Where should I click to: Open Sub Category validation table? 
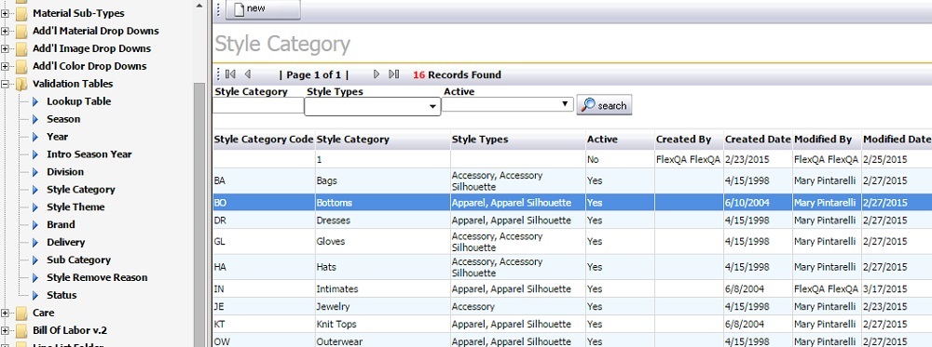(x=78, y=260)
